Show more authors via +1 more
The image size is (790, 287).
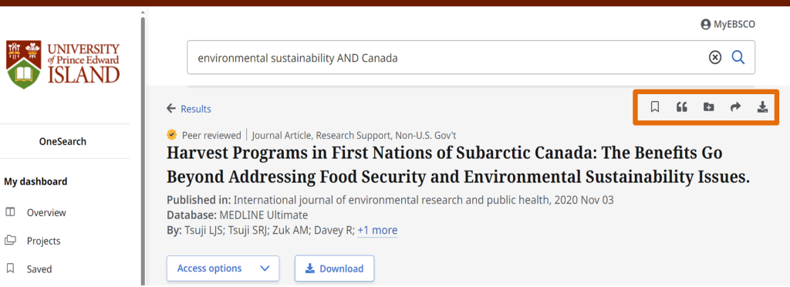click(x=377, y=230)
